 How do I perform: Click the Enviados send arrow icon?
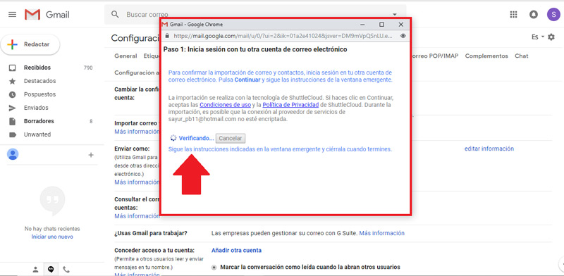point(13,108)
